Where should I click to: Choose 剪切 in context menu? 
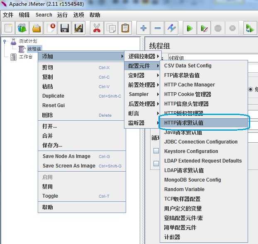(81, 67)
